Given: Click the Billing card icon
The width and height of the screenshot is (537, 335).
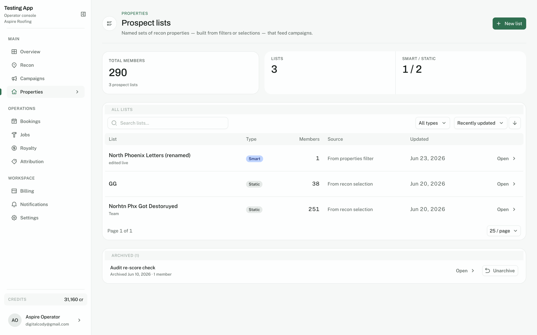Looking at the screenshot, I should (x=14, y=191).
